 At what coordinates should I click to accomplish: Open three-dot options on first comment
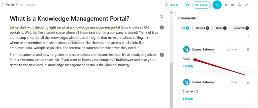tap(241, 49)
